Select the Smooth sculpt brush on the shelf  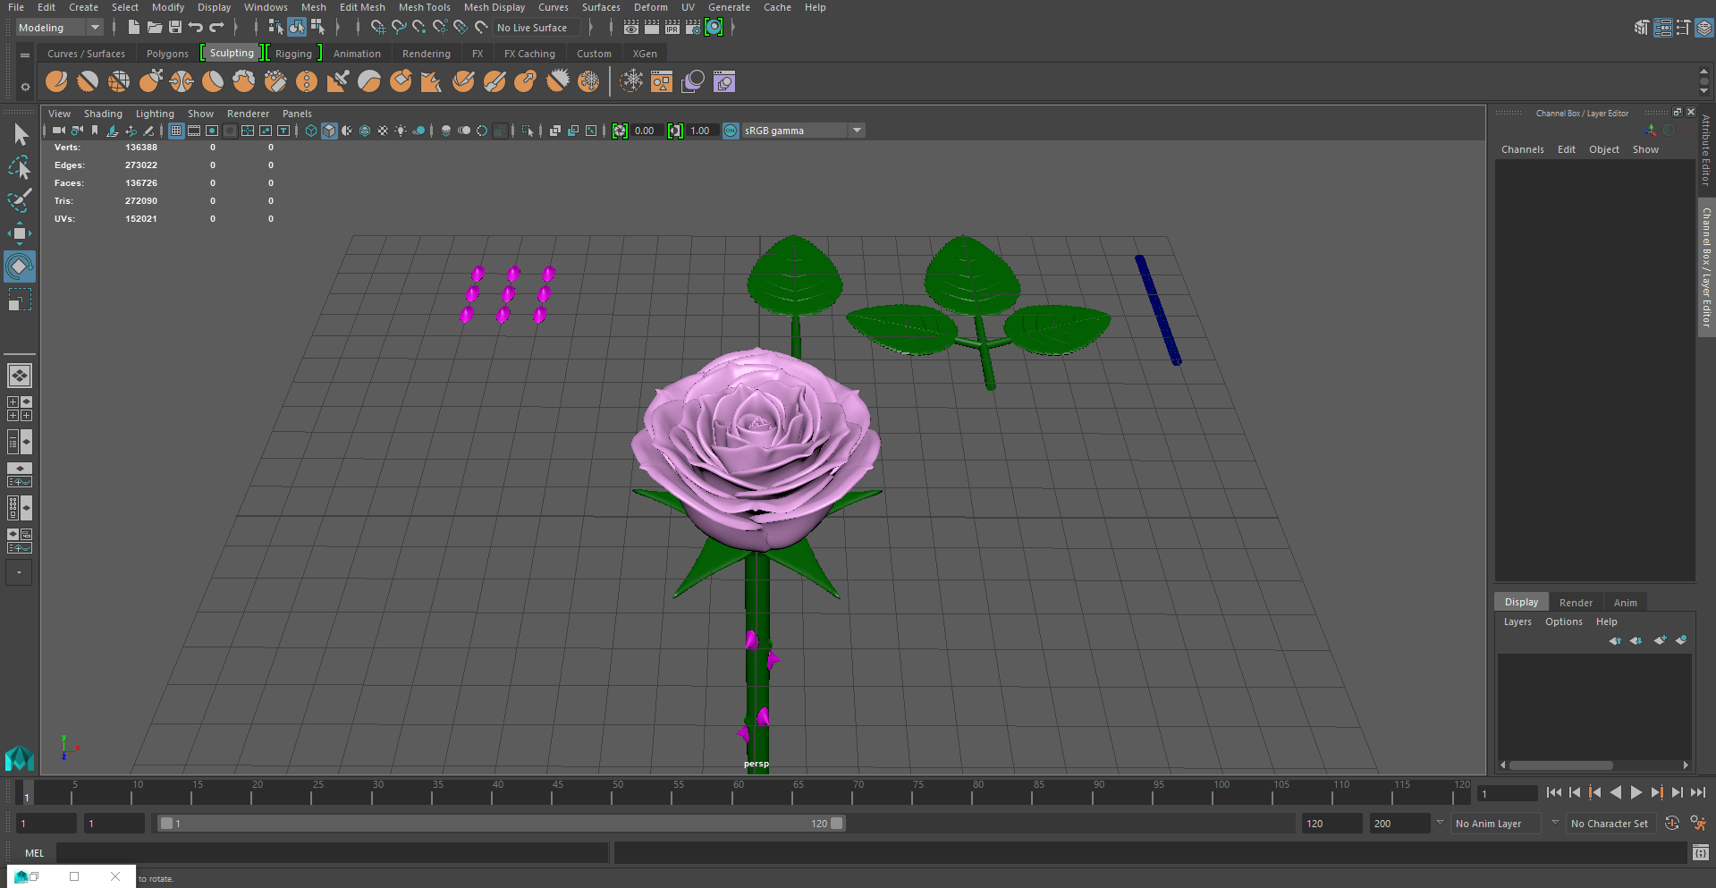point(88,81)
